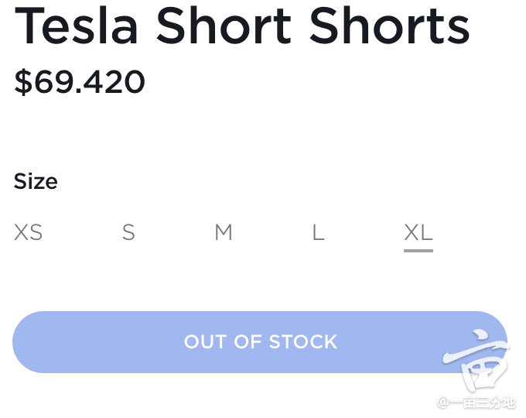
Task: Select size S
Action: (128, 232)
